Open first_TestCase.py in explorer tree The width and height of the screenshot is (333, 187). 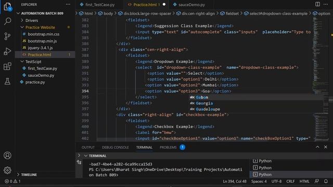(x=43, y=69)
